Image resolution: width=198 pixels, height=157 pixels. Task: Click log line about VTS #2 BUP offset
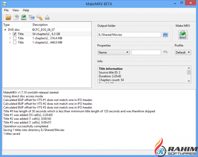point(48,104)
